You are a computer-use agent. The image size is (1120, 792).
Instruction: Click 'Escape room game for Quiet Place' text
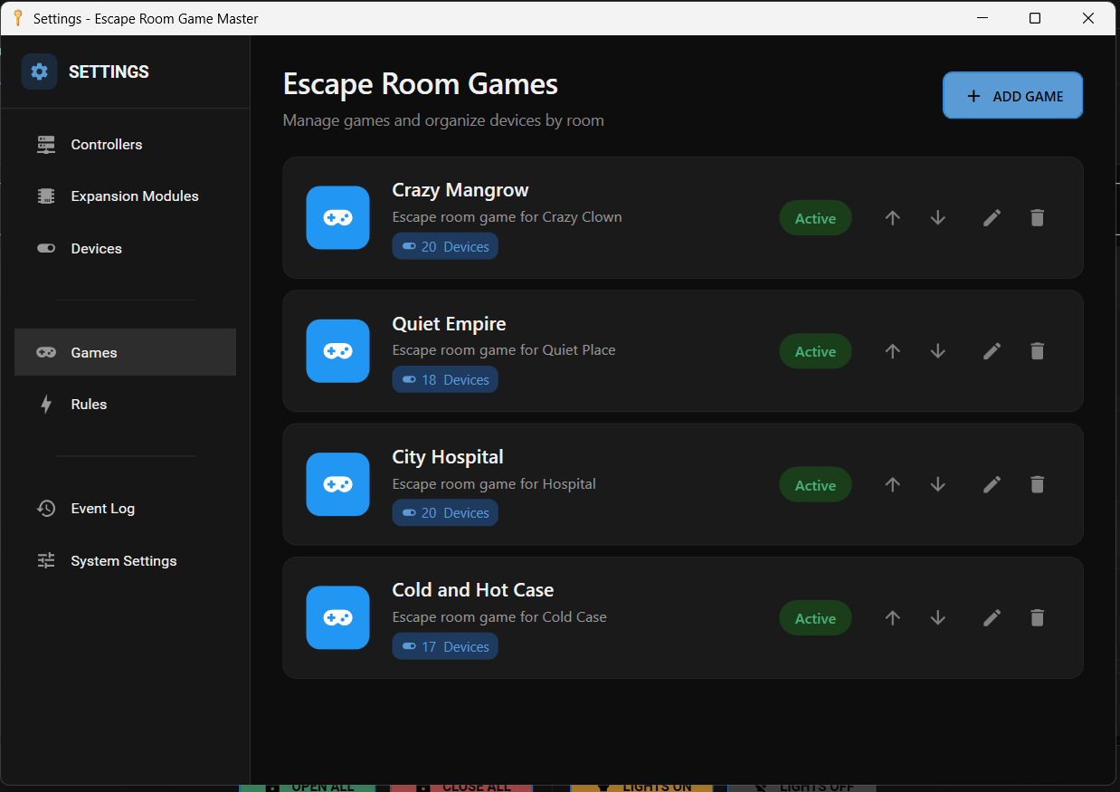tap(504, 350)
